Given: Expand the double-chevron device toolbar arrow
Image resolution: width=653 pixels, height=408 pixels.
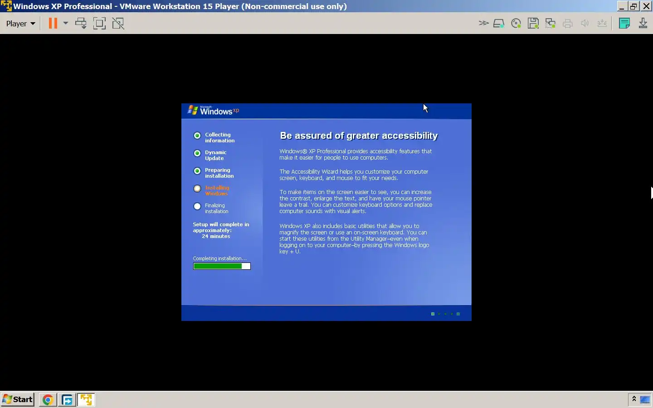Looking at the screenshot, I should tap(483, 23).
